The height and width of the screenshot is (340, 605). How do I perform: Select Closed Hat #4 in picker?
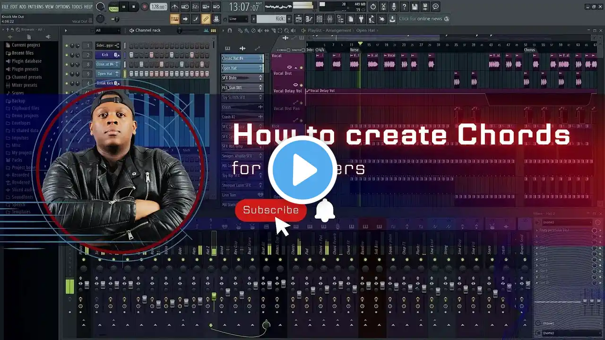point(242,58)
